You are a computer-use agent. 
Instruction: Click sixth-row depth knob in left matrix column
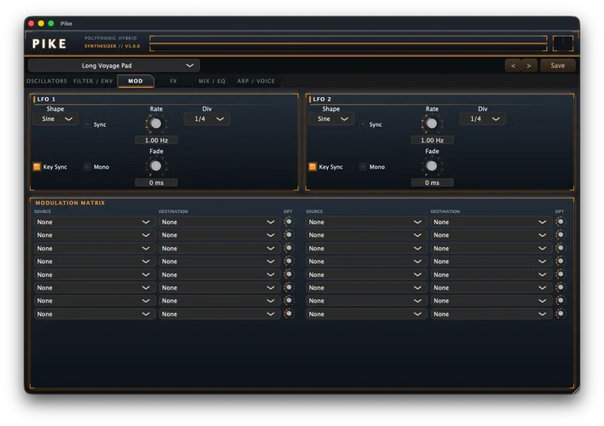coord(289,287)
